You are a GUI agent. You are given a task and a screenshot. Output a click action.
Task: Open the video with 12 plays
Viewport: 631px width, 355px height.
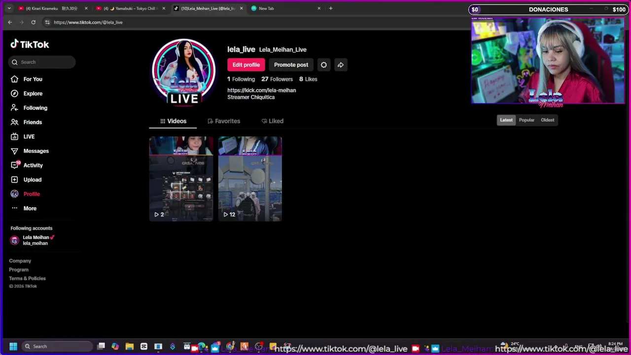250,178
